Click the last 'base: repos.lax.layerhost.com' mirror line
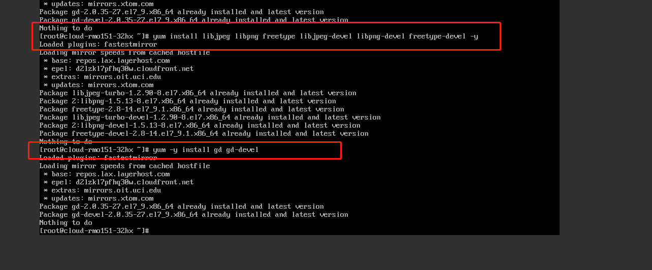This screenshot has height=270, width=652. [x=107, y=174]
